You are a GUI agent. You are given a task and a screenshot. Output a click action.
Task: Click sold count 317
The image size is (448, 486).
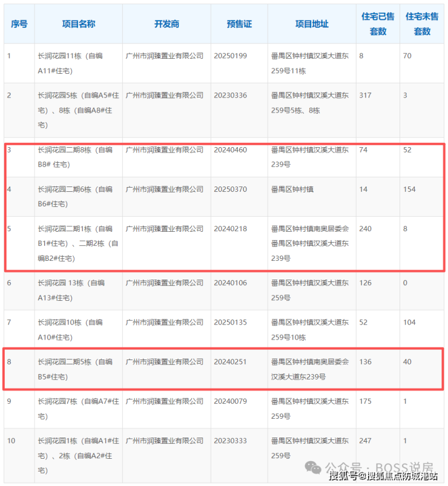(365, 95)
